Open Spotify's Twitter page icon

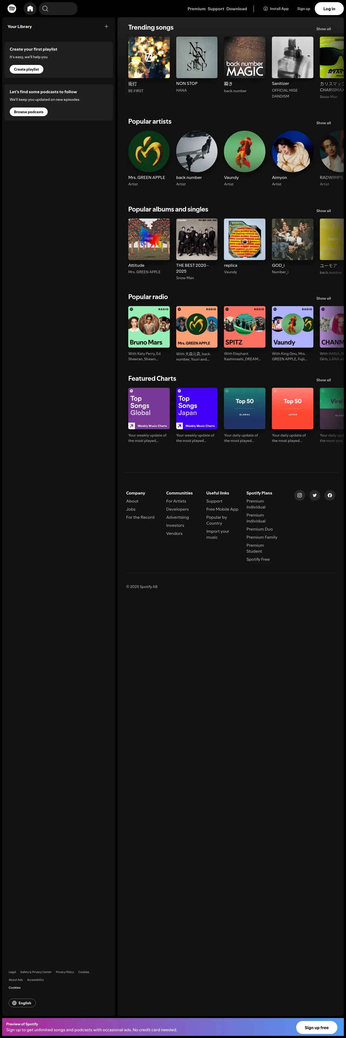[314, 495]
